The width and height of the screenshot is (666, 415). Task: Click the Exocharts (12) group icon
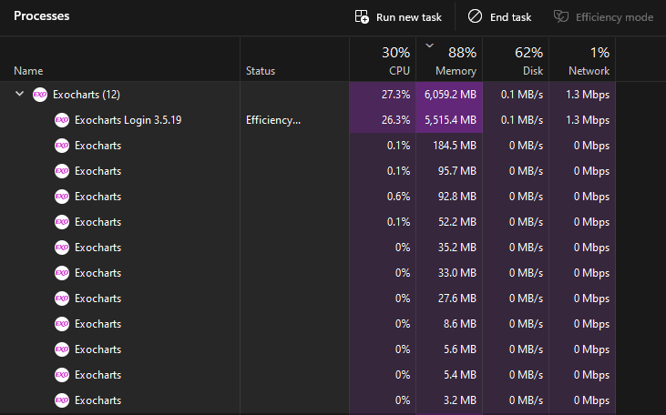tap(40, 95)
